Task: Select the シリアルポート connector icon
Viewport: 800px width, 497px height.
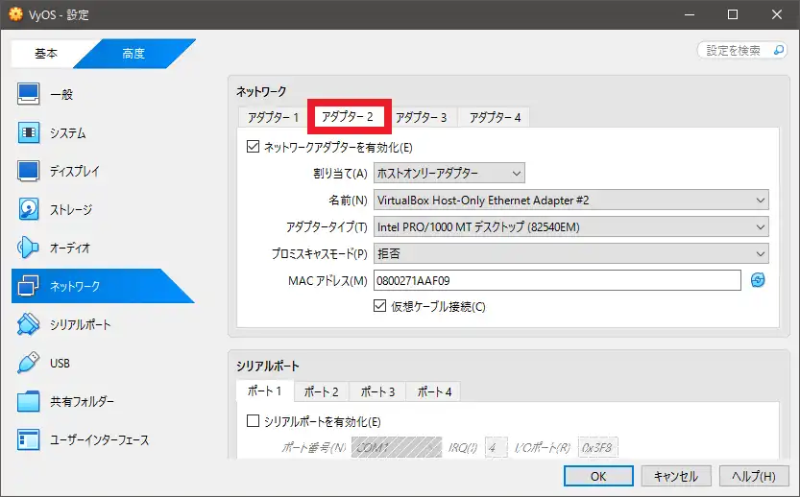Action: coord(28,324)
